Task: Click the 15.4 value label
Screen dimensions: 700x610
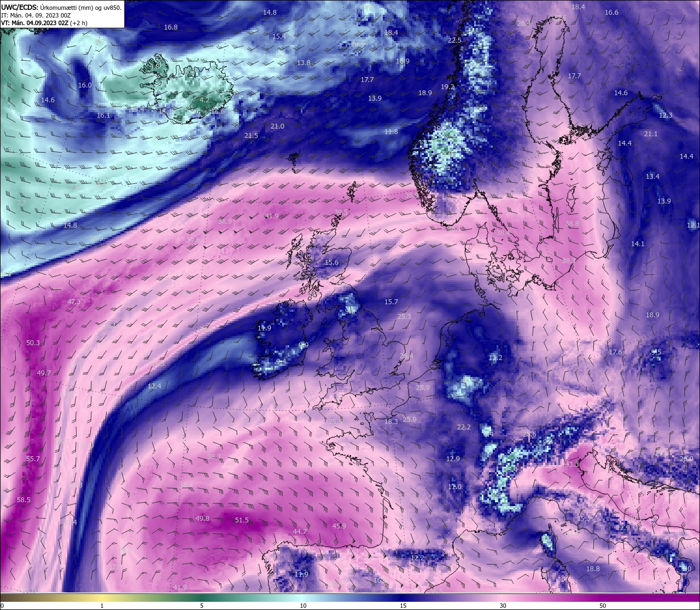Action: click(279, 36)
